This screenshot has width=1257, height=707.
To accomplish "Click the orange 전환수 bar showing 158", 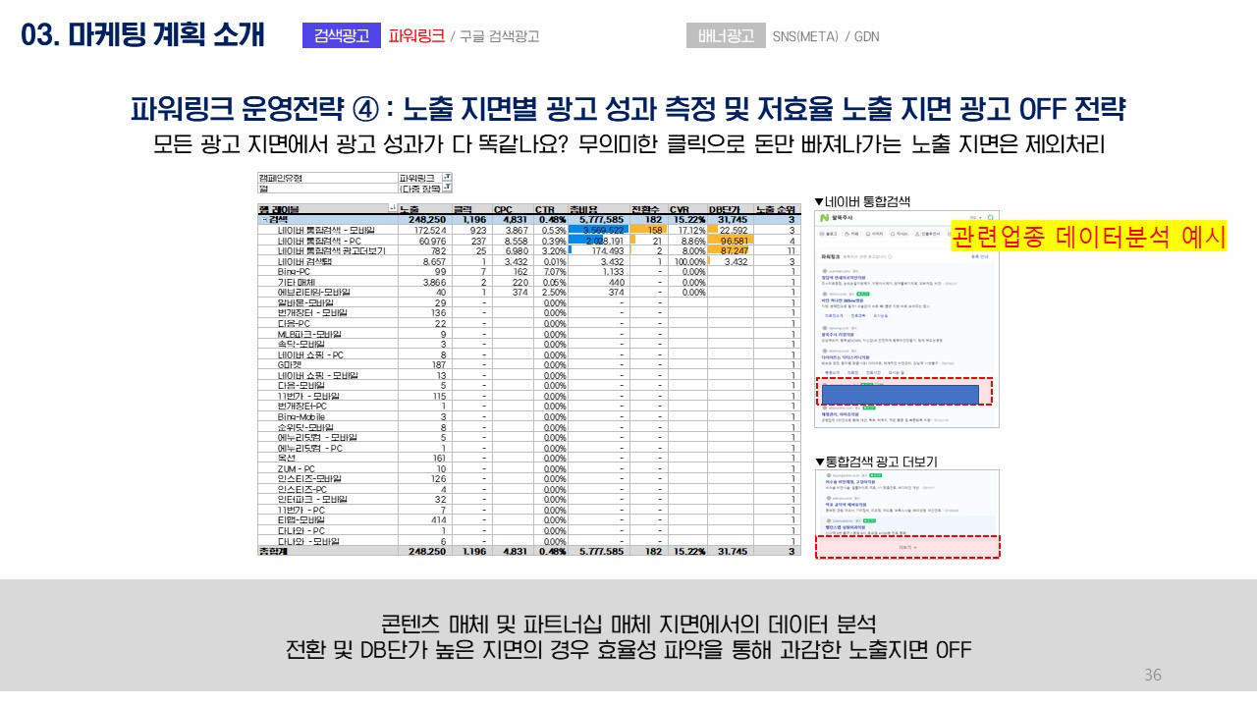I will pos(648,230).
